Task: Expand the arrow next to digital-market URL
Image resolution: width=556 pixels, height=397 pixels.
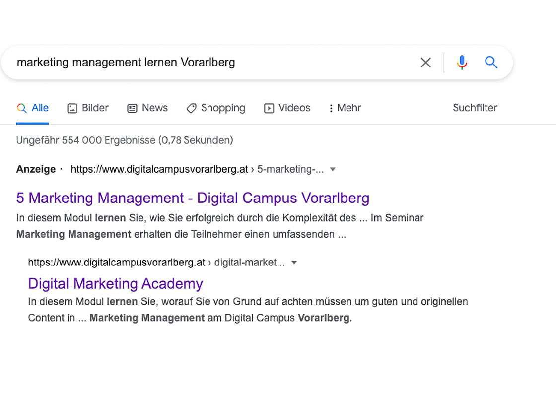Action: [294, 262]
